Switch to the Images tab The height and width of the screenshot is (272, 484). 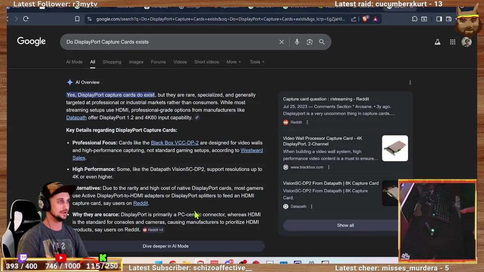tap(136, 62)
